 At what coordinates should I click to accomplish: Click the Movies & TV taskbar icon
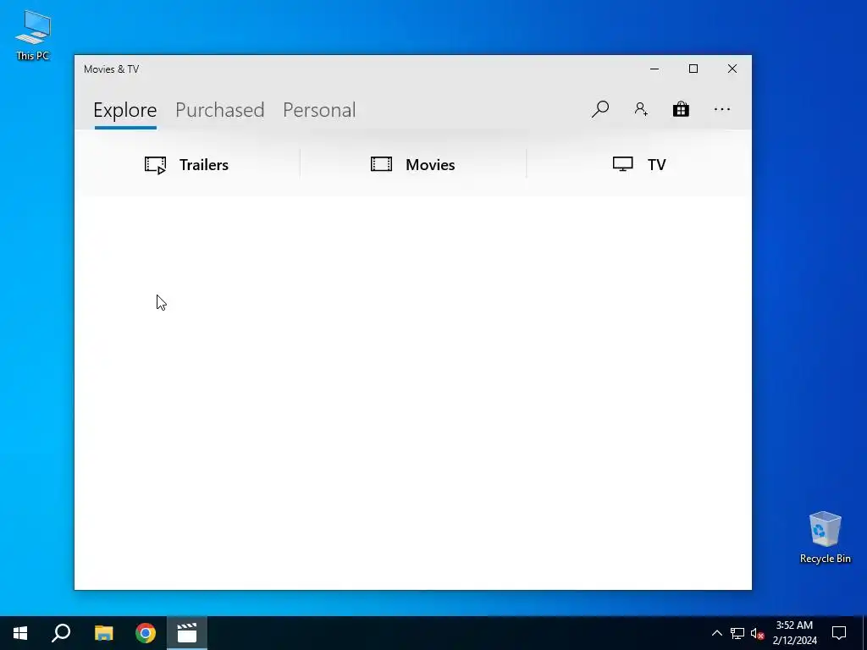click(187, 633)
